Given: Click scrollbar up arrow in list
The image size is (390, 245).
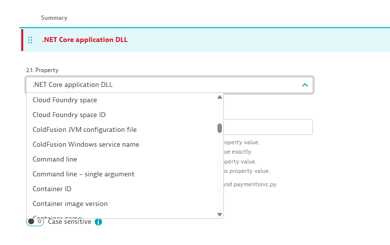Looking at the screenshot, I should [219, 97].
